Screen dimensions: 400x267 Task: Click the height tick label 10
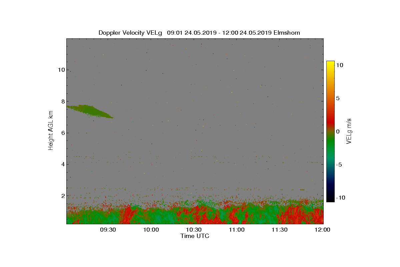pyautogui.click(x=61, y=70)
